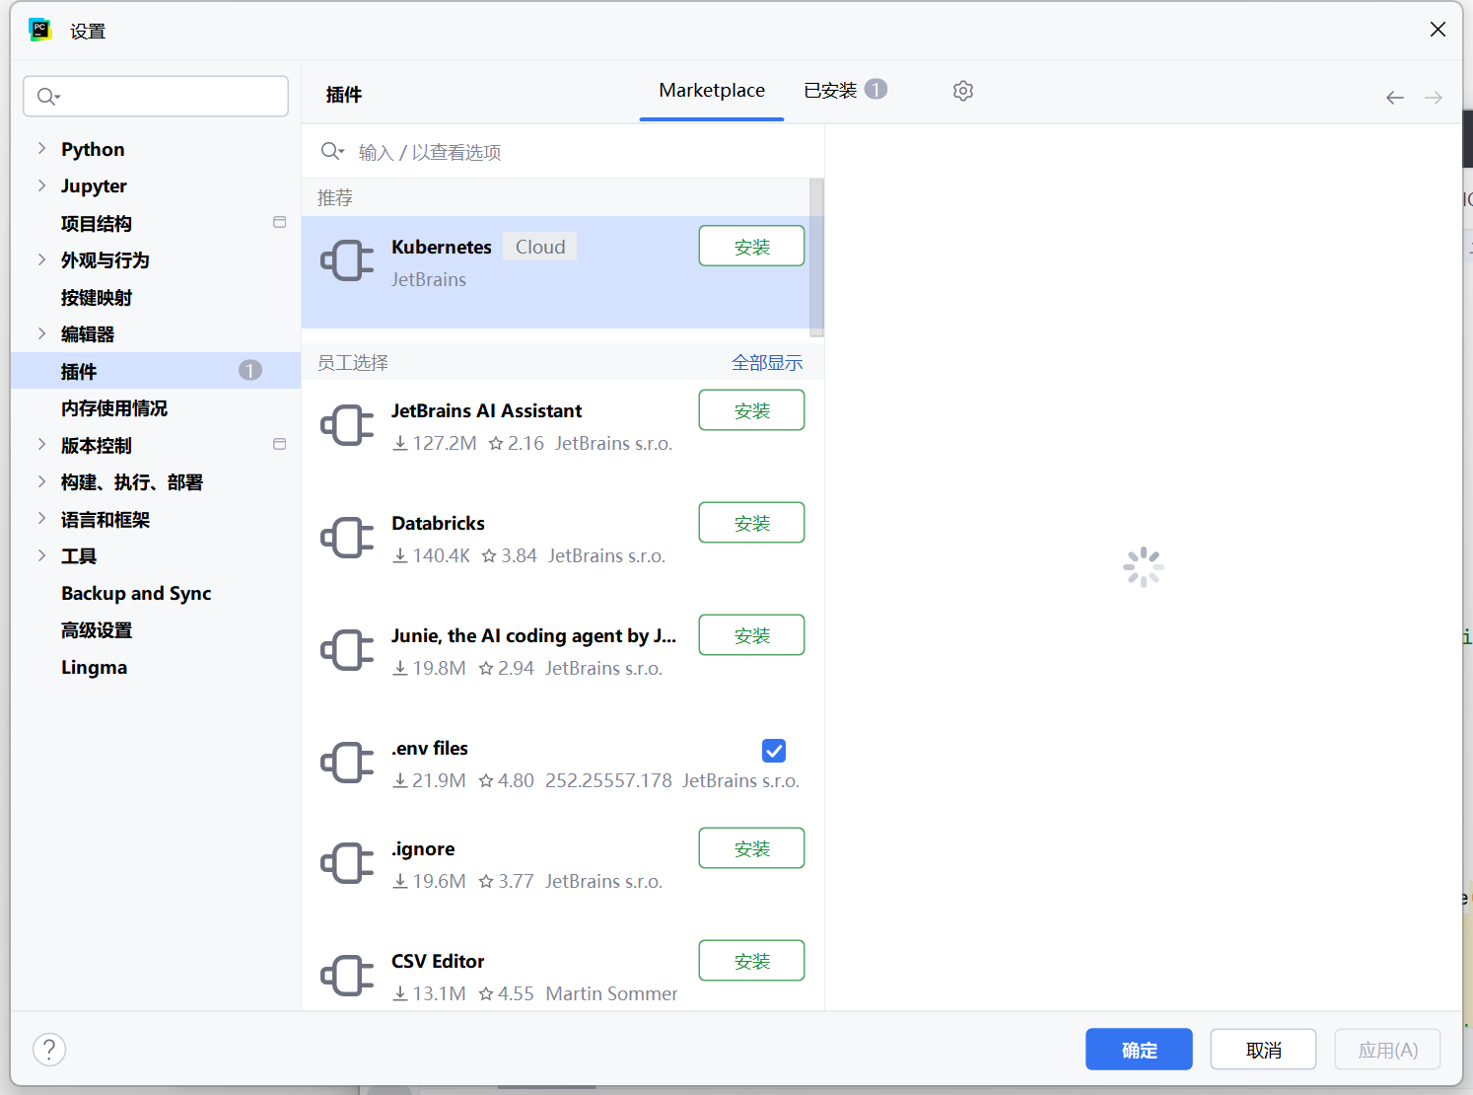This screenshot has width=1473, height=1095.
Task: Expand the 版本控制 section
Action: point(41,445)
